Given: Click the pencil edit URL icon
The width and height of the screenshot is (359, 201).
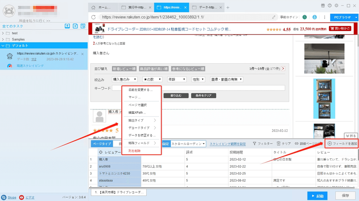Looking at the screenshot, I should click(x=274, y=17).
